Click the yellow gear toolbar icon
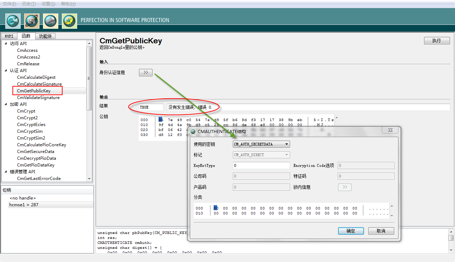This screenshot has width=455, height=262. pyautogui.click(x=69, y=21)
